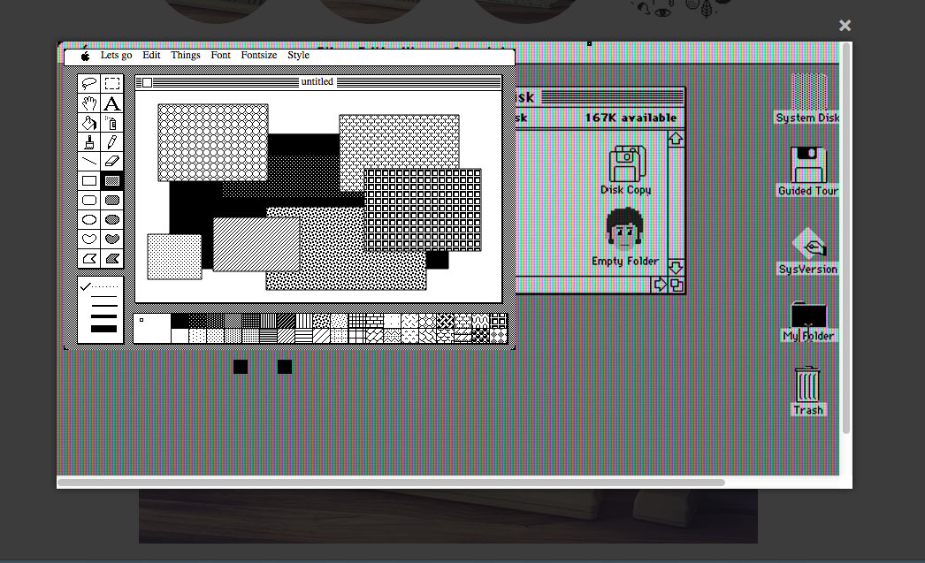Choose the Pencil tool

pos(112,142)
